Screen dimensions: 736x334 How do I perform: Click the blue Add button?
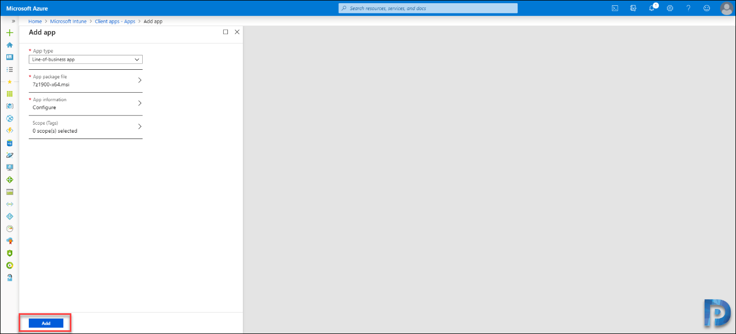pyautogui.click(x=46, y=323)
